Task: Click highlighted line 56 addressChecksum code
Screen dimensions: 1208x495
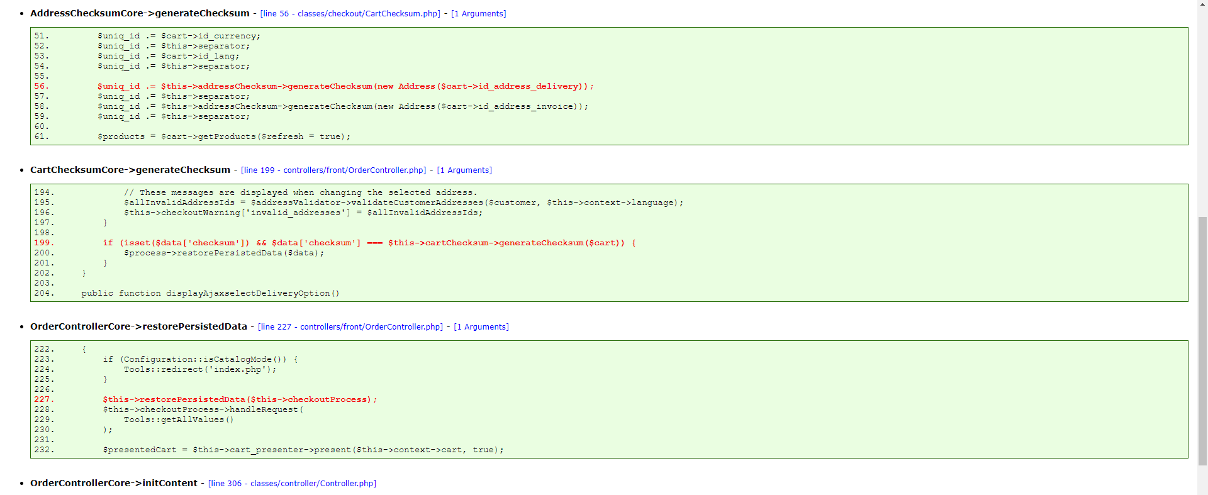Action: click(x=345, y=86)
